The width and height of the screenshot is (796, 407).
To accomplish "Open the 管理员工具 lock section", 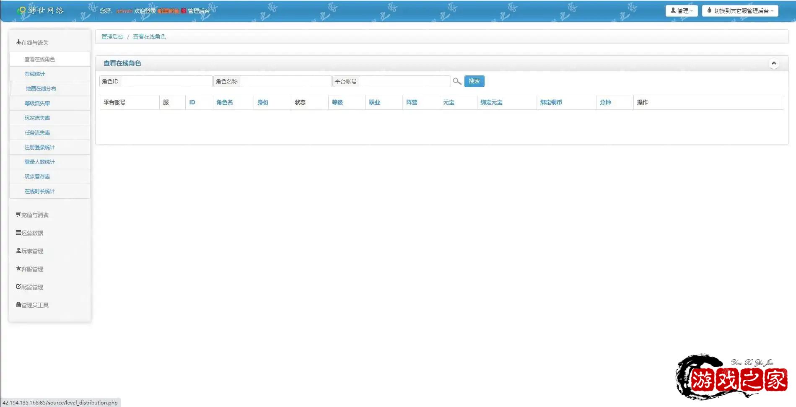I will (33, 305).
